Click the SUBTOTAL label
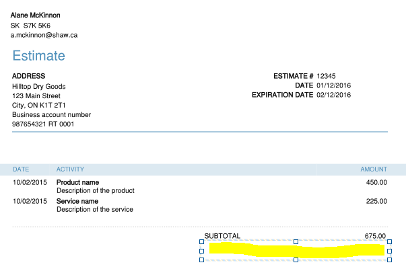This screenshot has height=273, width=406. pos(222,236)
